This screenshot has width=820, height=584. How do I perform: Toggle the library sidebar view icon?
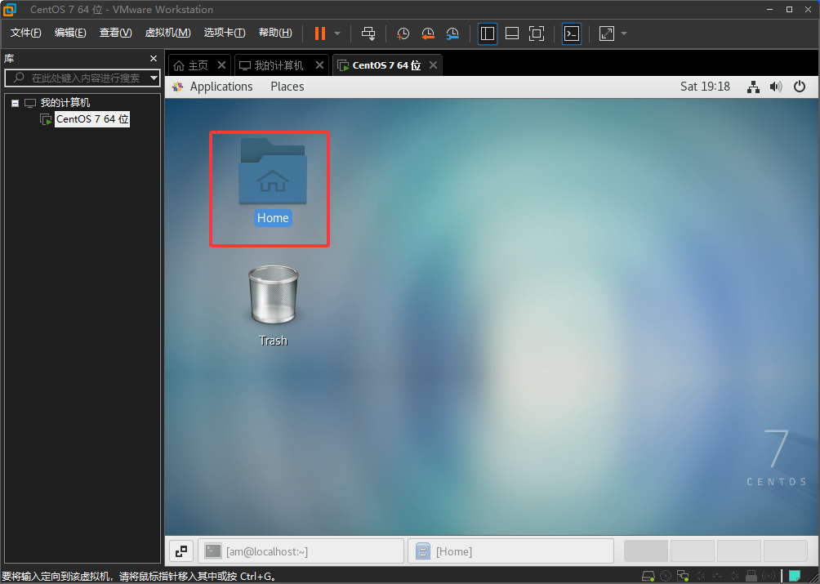click(488, 33)
